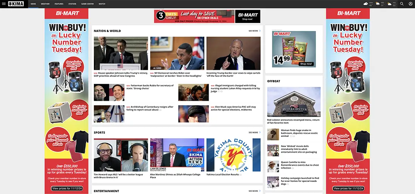Click See More in Nation & World
This screenshot has height=194, width=415.
[x=254, y=31]
